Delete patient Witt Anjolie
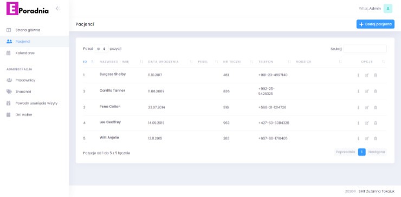Image resolution: width=401 pixels, height=197 pixels. pyautogui.click(x=376, y=139)
